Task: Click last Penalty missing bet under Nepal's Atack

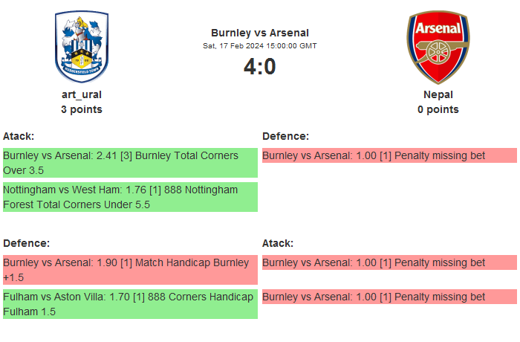Action: [389, 297]
